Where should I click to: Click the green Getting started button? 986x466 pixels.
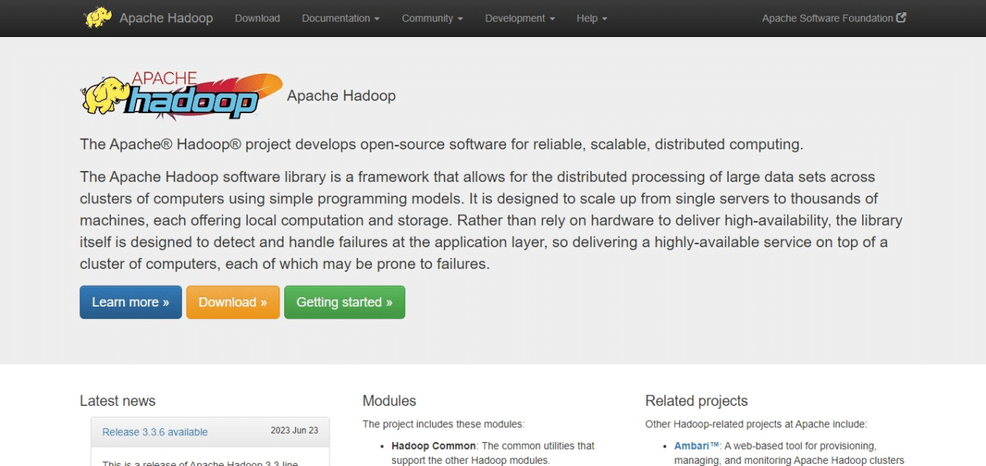pyautogui.click(x=344, y=302)
